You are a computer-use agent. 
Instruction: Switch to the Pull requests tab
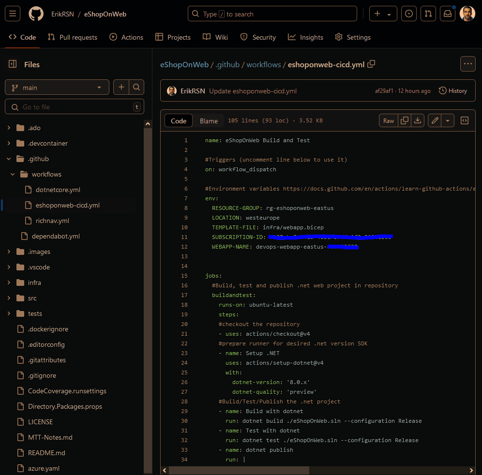73,37
